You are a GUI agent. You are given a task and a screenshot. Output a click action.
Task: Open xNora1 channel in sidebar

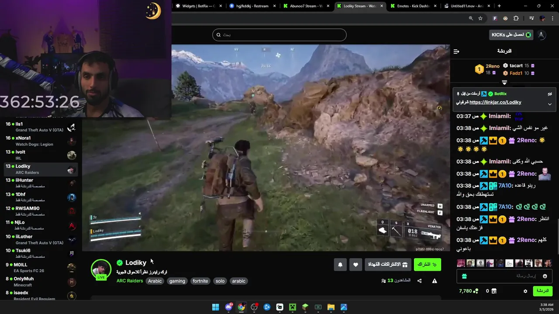(41, 141)
